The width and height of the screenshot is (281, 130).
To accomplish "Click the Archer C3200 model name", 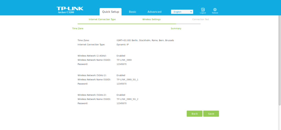I will click(x=66, y=12).
